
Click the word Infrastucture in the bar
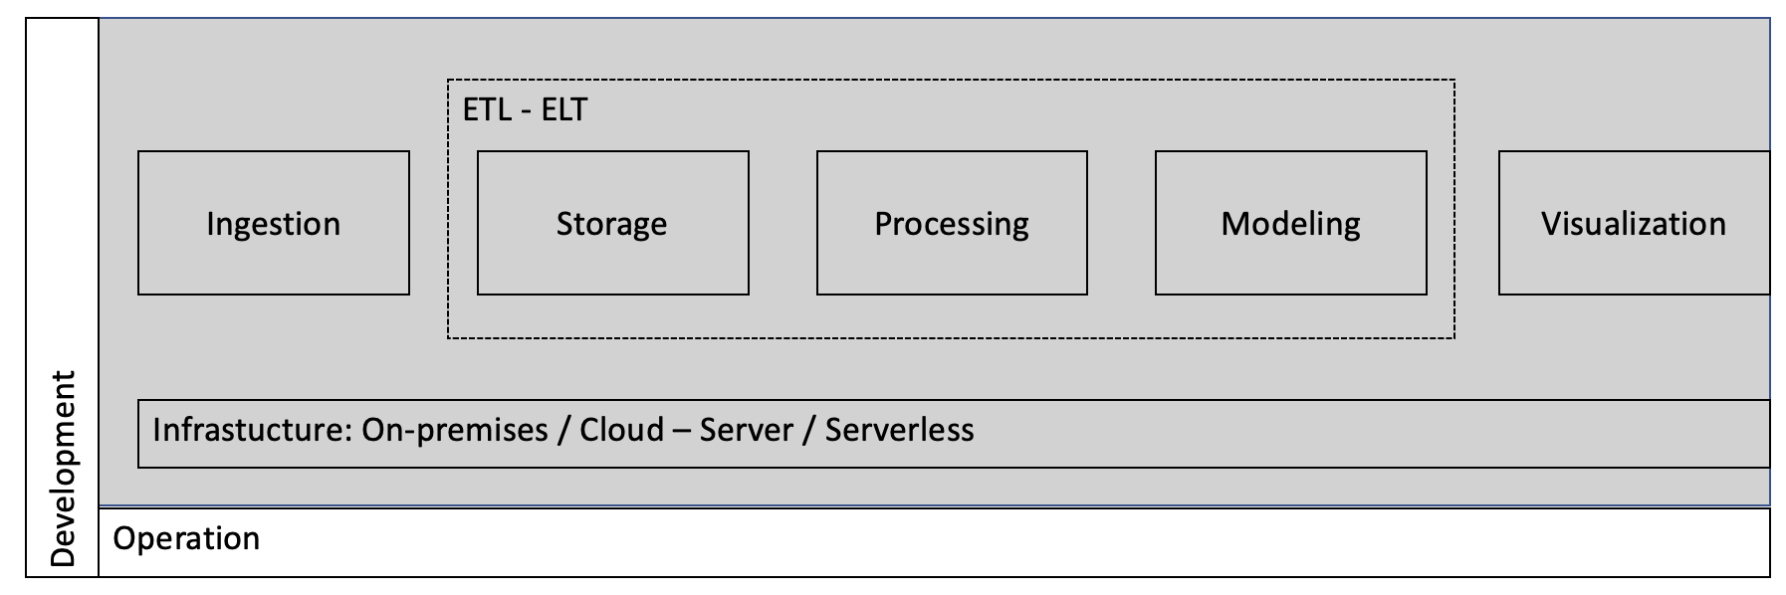point(248,430)
